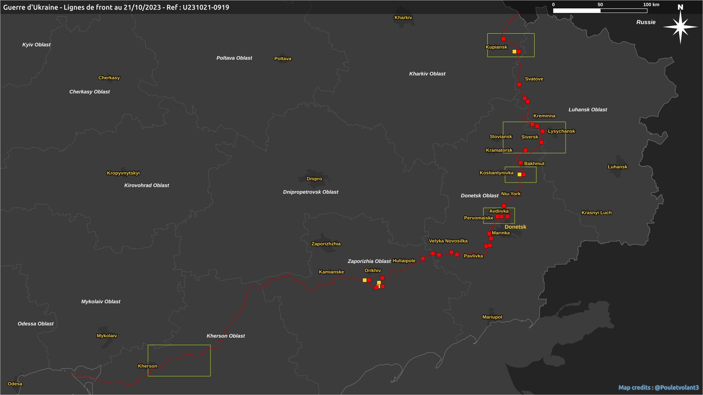Click the Kramatorsk city label

pyautogui.click(x=499, y=150)
